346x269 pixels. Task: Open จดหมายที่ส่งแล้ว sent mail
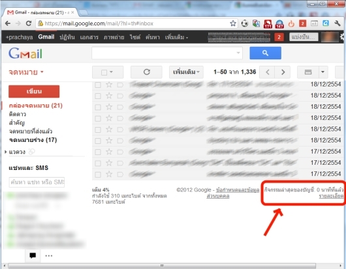(x=31, y=131)
